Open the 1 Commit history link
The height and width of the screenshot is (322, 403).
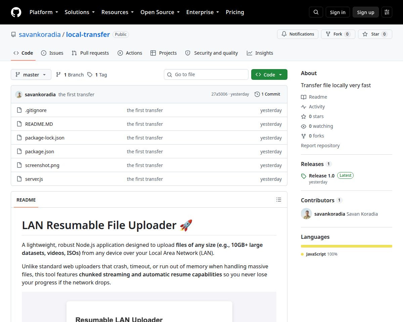point(267,94)
